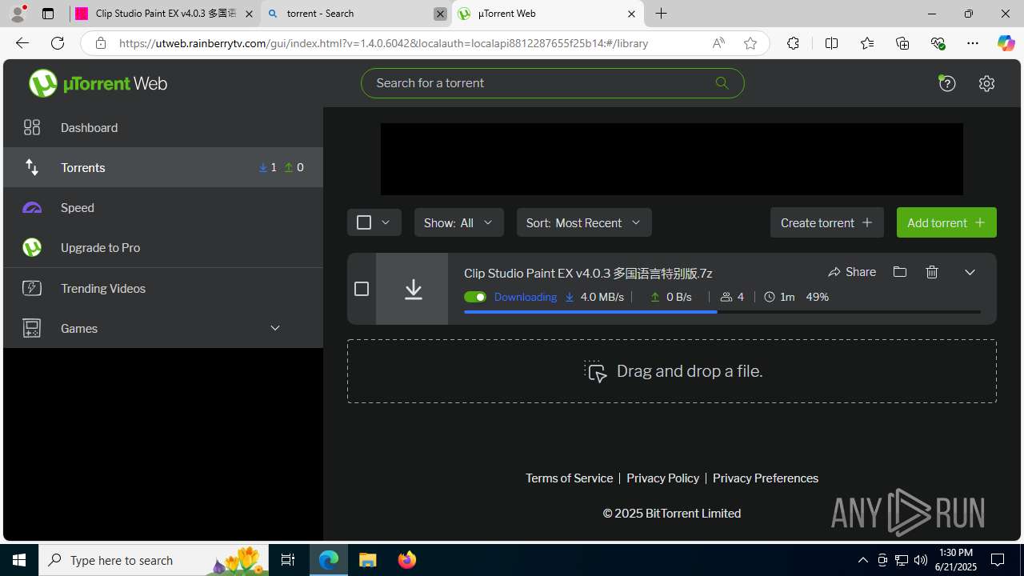The image size is (1024, 576).
Task: Click the Speed gauge icon
Action: [x=32, y=207]
